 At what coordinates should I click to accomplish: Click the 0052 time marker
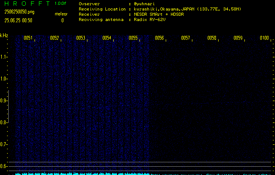pyautogui.click(x=54, y=38)
